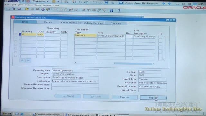
Task: Check the selection box on fourth line row
Action: pyautogui.click(x=16, y=45)
